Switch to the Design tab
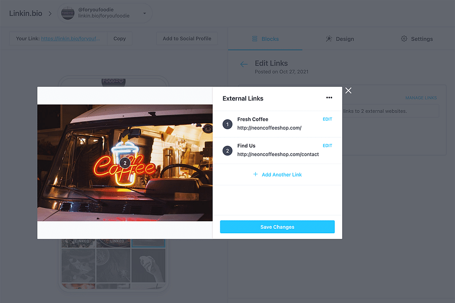 [340, 38]
